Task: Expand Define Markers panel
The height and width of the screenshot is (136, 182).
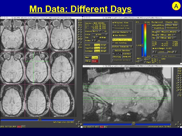Action: tap(122, 32)
